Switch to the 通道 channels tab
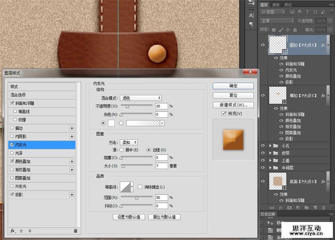The image size is (335, 240). point(276,4)
